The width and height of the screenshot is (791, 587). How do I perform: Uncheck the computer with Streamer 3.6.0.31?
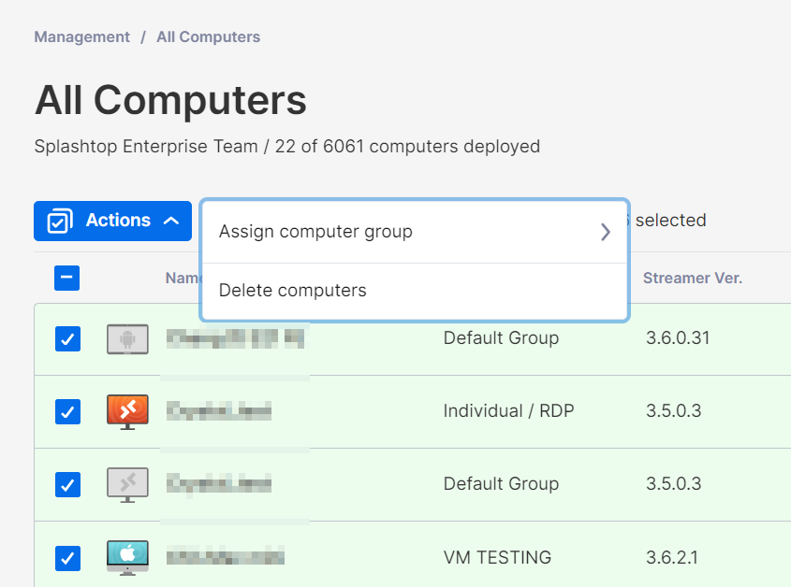pos(67,338)
